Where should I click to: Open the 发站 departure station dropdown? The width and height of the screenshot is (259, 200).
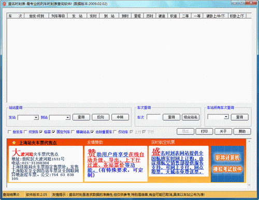(36, 117)
